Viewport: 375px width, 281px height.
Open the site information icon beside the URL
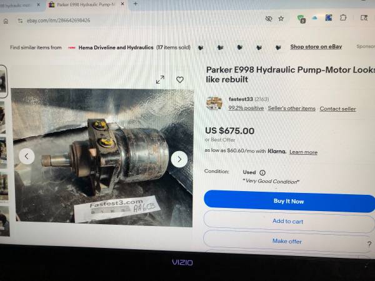(x=21, y=21)
